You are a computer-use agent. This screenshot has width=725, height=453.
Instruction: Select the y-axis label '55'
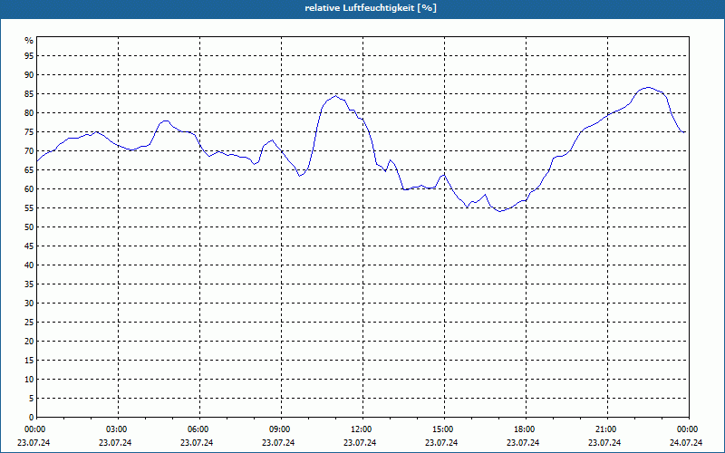point(29,208)
